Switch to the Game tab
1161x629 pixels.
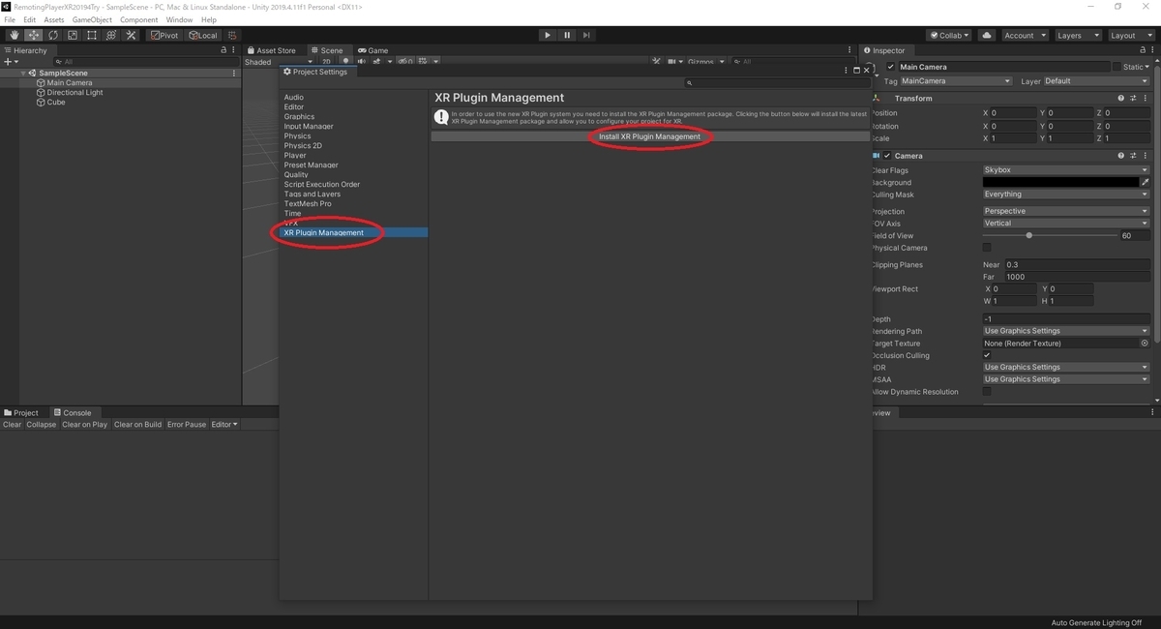click(372, 50)
